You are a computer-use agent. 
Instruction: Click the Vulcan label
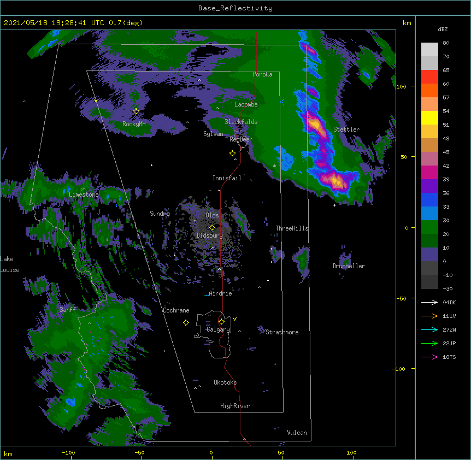297,433
